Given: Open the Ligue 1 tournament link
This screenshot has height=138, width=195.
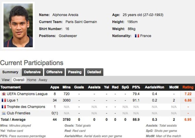Looking at the screenshot, I should pyautogui.click(x=12, y=100).
